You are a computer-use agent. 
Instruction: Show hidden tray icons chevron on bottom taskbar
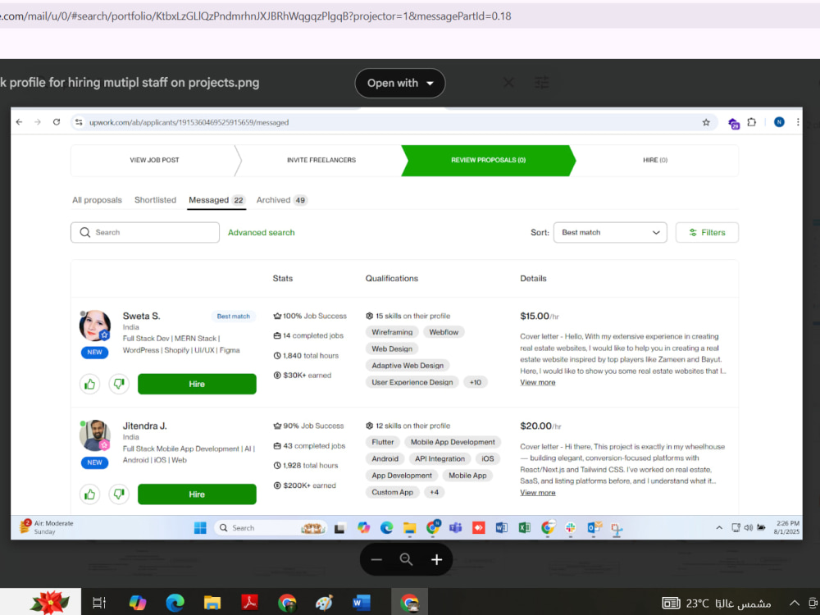pos(795,603)
